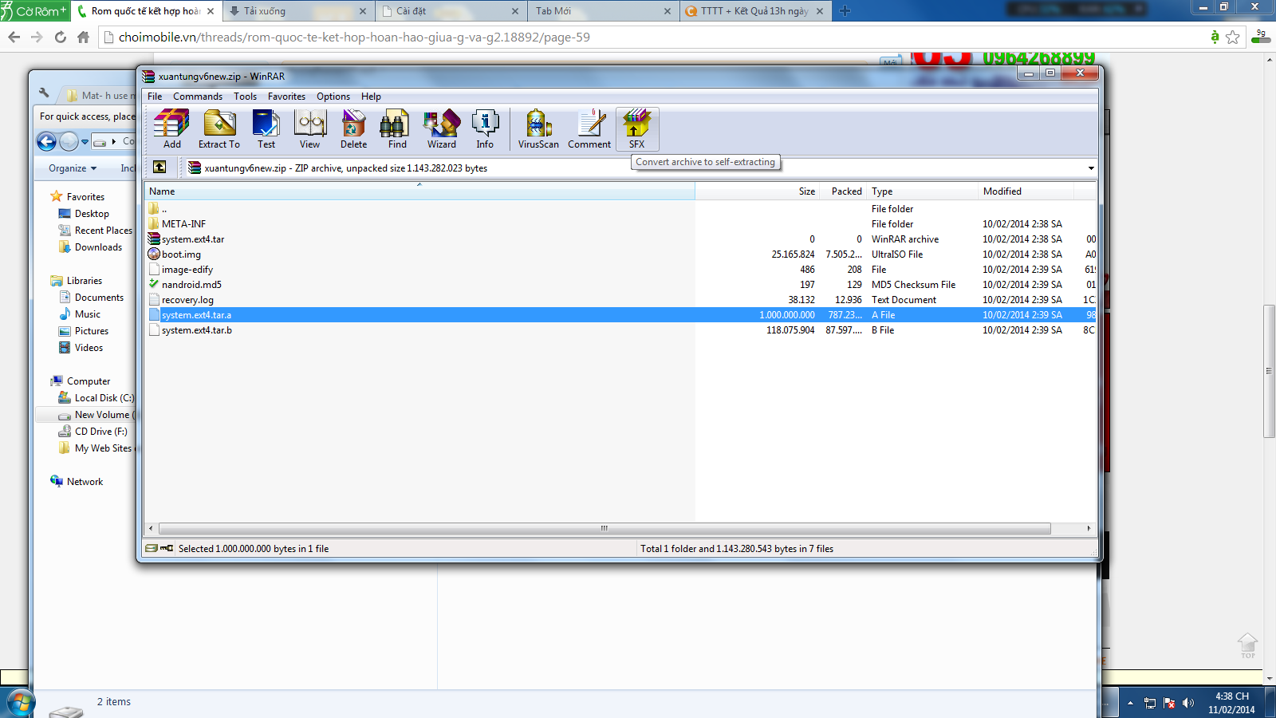Viewport: 1276px width, 718px height.
Task: Run the Test archive tool
Action: pyautogui.click(x=266, y=129)
